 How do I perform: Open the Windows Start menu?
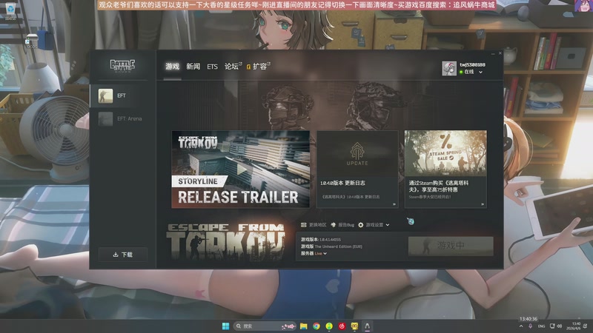point(225,326)
